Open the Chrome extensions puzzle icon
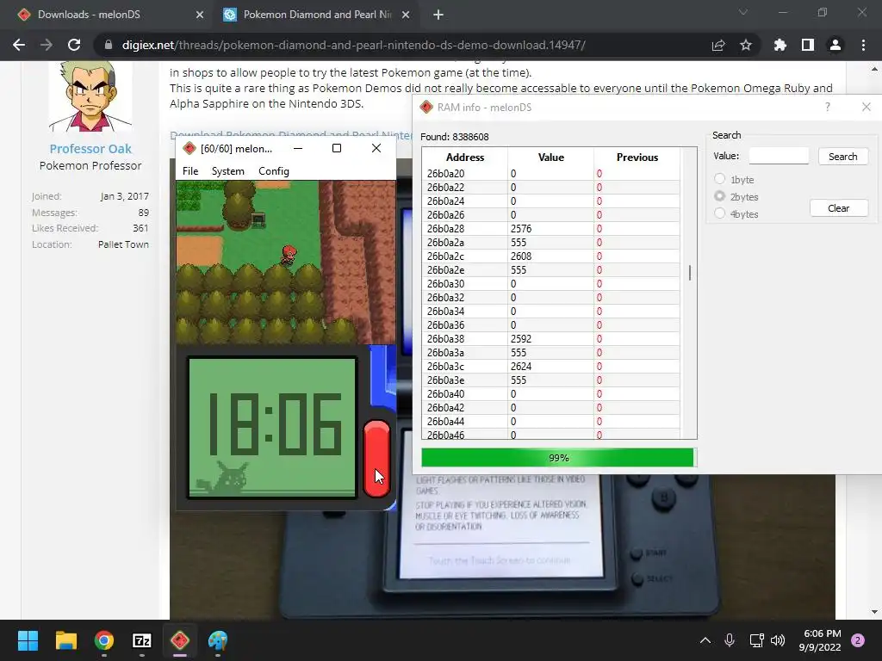 780,45
